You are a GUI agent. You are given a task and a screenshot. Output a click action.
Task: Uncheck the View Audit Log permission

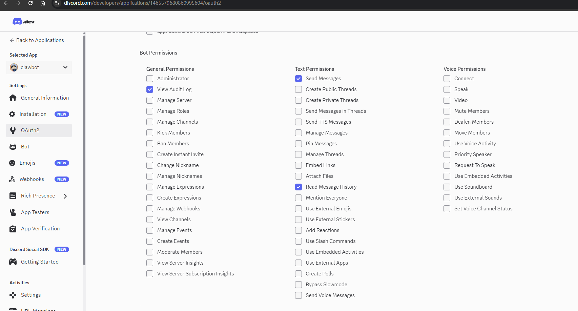tap(150, 89)
